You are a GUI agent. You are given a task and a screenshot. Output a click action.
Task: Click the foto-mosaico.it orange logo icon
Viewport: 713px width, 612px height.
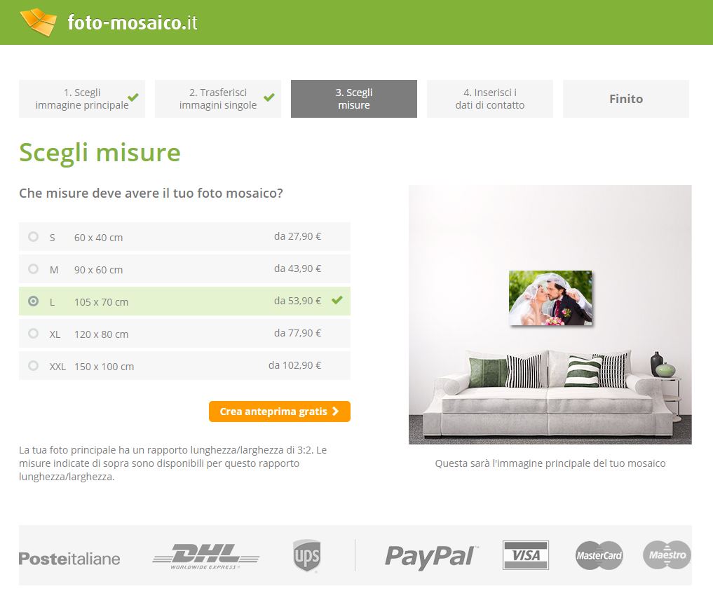click(38, 22)
